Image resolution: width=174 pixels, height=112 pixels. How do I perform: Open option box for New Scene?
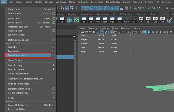pyautogui.click(x=54, y=9)
